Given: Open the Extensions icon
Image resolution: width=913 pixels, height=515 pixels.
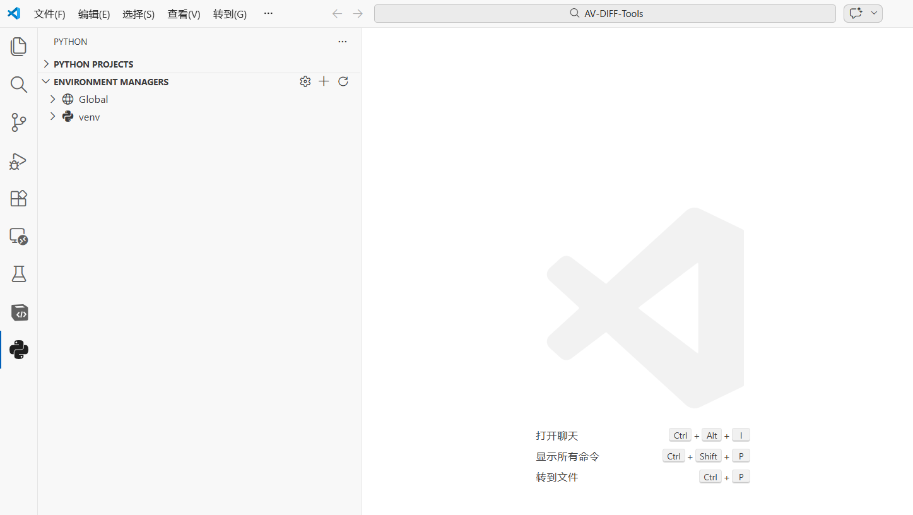Looking at the screenshot, I should [18, 198].
